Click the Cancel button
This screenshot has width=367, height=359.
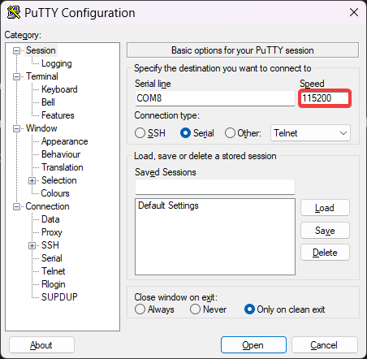point(325,345)
